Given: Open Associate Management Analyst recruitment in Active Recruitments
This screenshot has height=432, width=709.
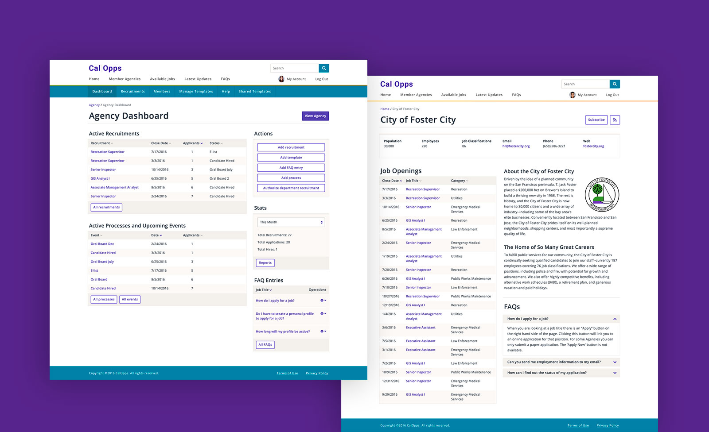Looking at the screenshot, I should (x=115, y=188).
